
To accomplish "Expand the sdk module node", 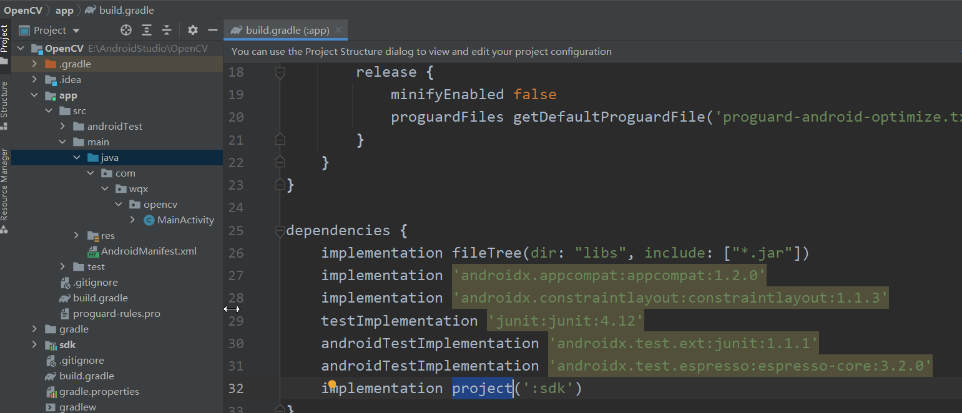I will pos(35,345).
